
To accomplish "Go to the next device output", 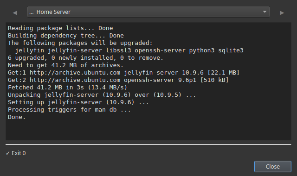I will click(282, 13).
